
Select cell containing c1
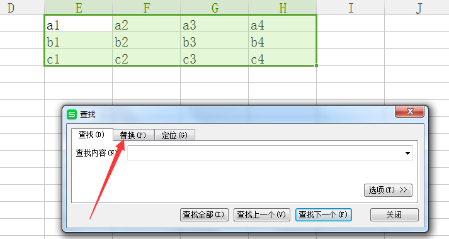click(x=79, y=57)
